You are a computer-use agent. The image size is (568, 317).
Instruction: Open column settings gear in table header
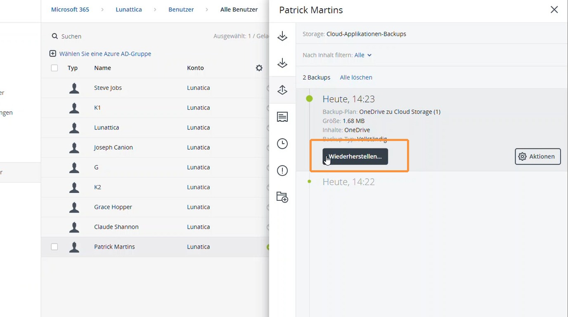coord(259,68)
